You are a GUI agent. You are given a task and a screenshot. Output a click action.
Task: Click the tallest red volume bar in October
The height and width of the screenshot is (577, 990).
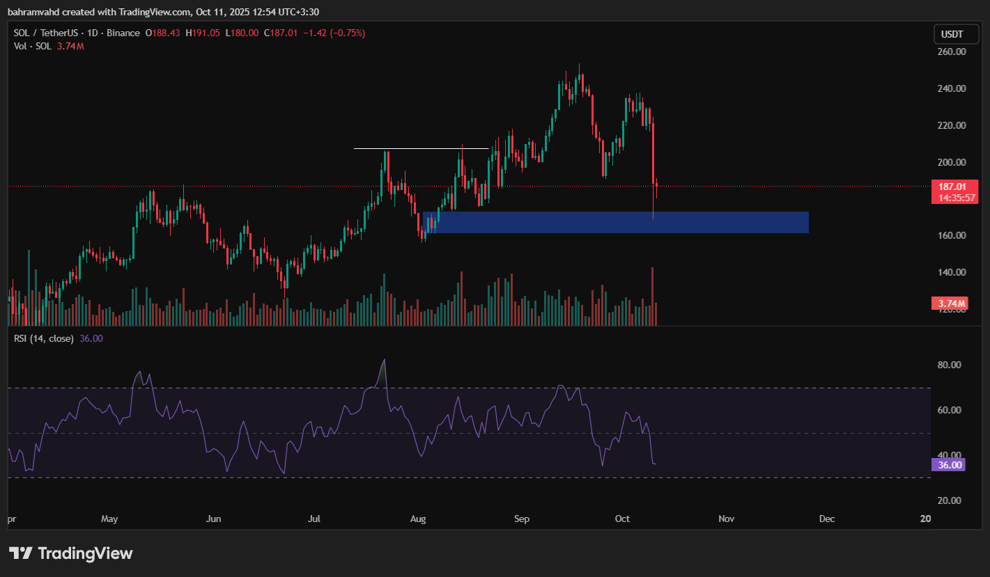point(653,296)
